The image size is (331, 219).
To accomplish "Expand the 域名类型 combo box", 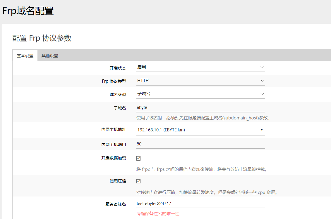I will (x=200, y=93).
